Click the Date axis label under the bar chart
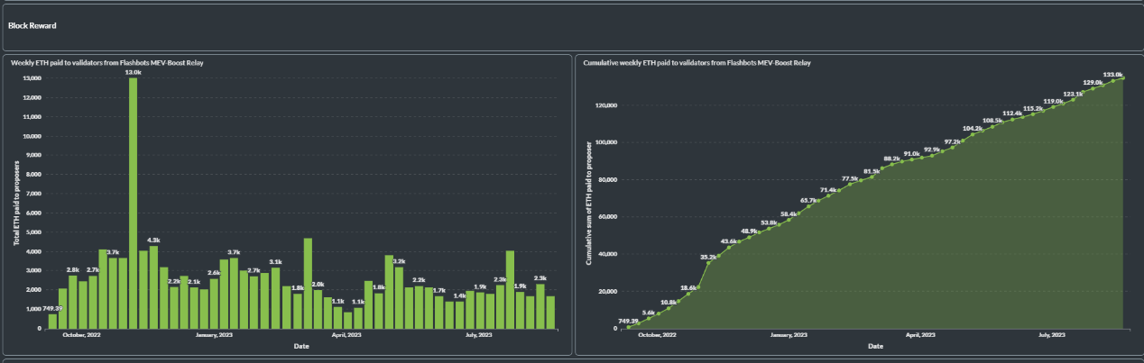 pyautogui.click(x=302, y=346)
